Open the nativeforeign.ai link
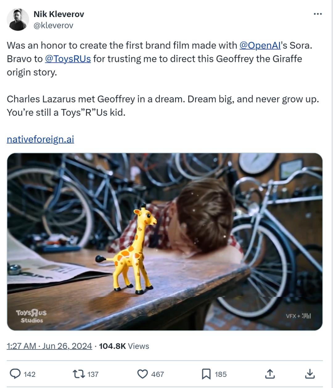Viewport: 333px width, 388px height. coord(40,139)
